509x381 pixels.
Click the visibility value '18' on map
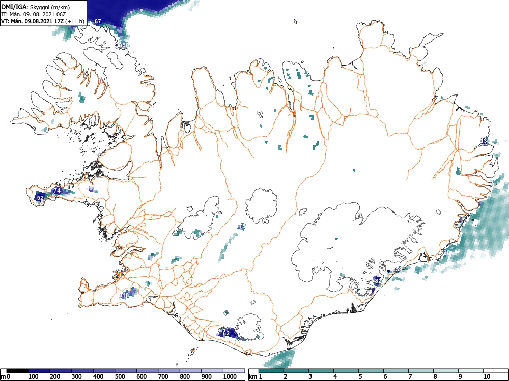pyautogui.click(x=126, y=296)
